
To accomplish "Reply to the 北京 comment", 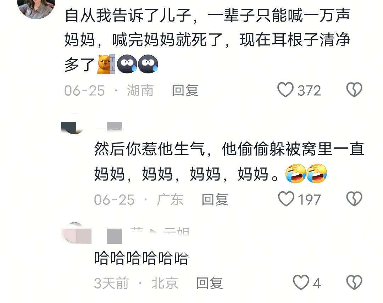I will coord(210,283).
